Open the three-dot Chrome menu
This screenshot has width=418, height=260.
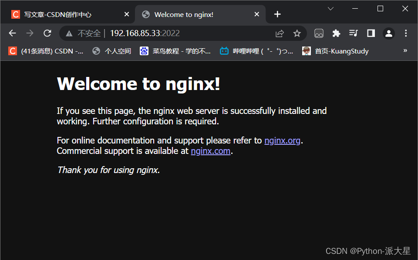(406, 33)
